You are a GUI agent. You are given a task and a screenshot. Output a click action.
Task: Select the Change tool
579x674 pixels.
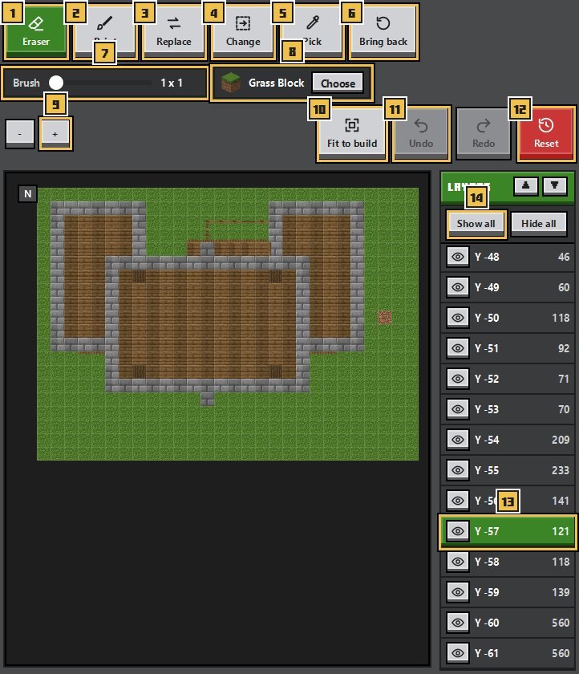[243, 32]
